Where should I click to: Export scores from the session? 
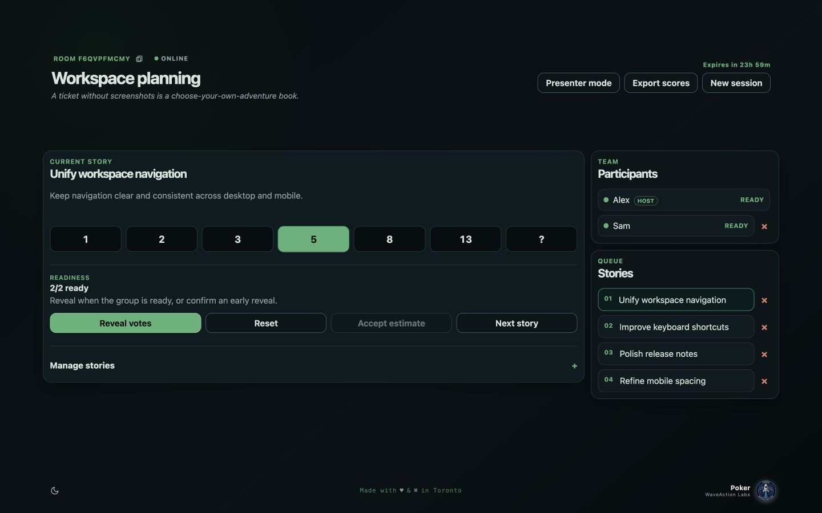click(x=661, y=83)
